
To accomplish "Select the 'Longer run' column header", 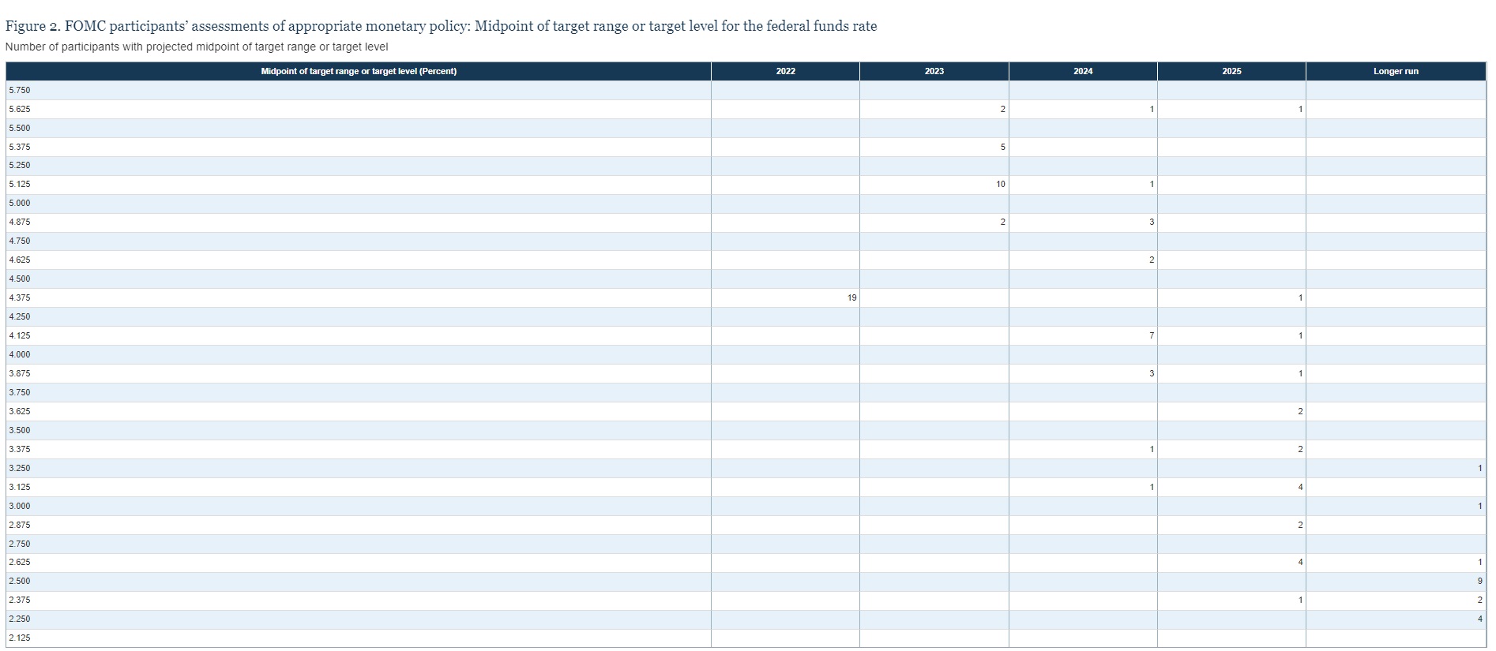I will click(x=1396, y=71).
